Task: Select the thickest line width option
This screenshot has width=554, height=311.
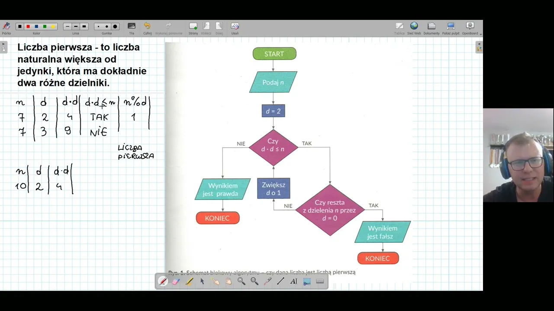Action: pos(84,27)
